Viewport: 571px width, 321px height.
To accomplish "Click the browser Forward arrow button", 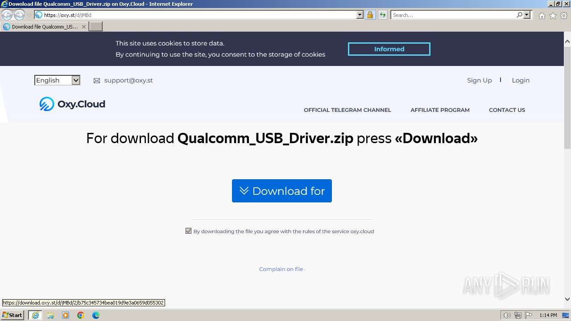I will click(19, 15).
